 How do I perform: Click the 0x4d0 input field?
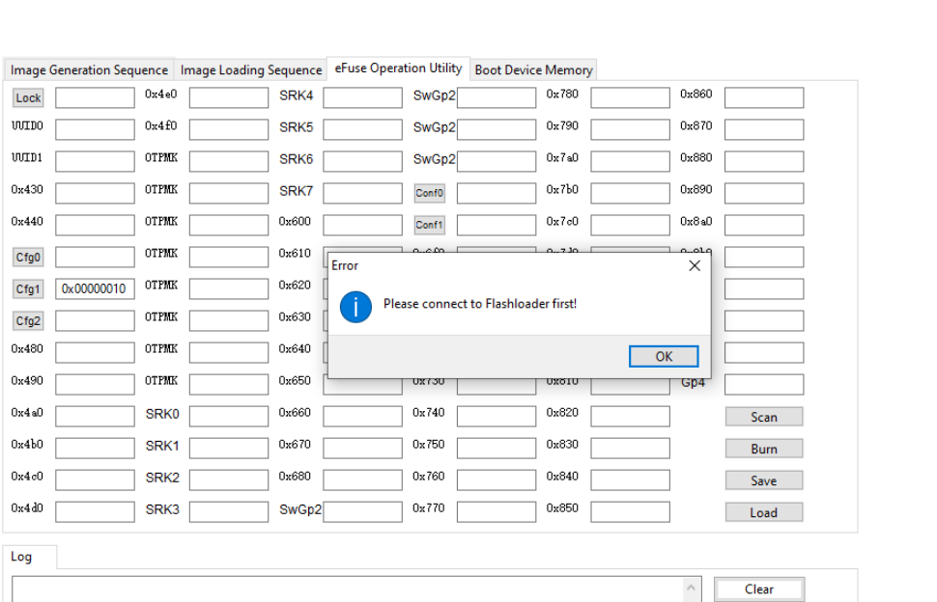95,512
